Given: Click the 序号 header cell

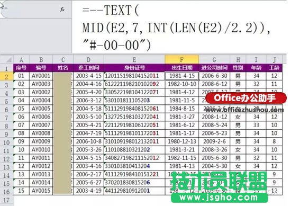Looking at the screenshot, I should [21, 68].
